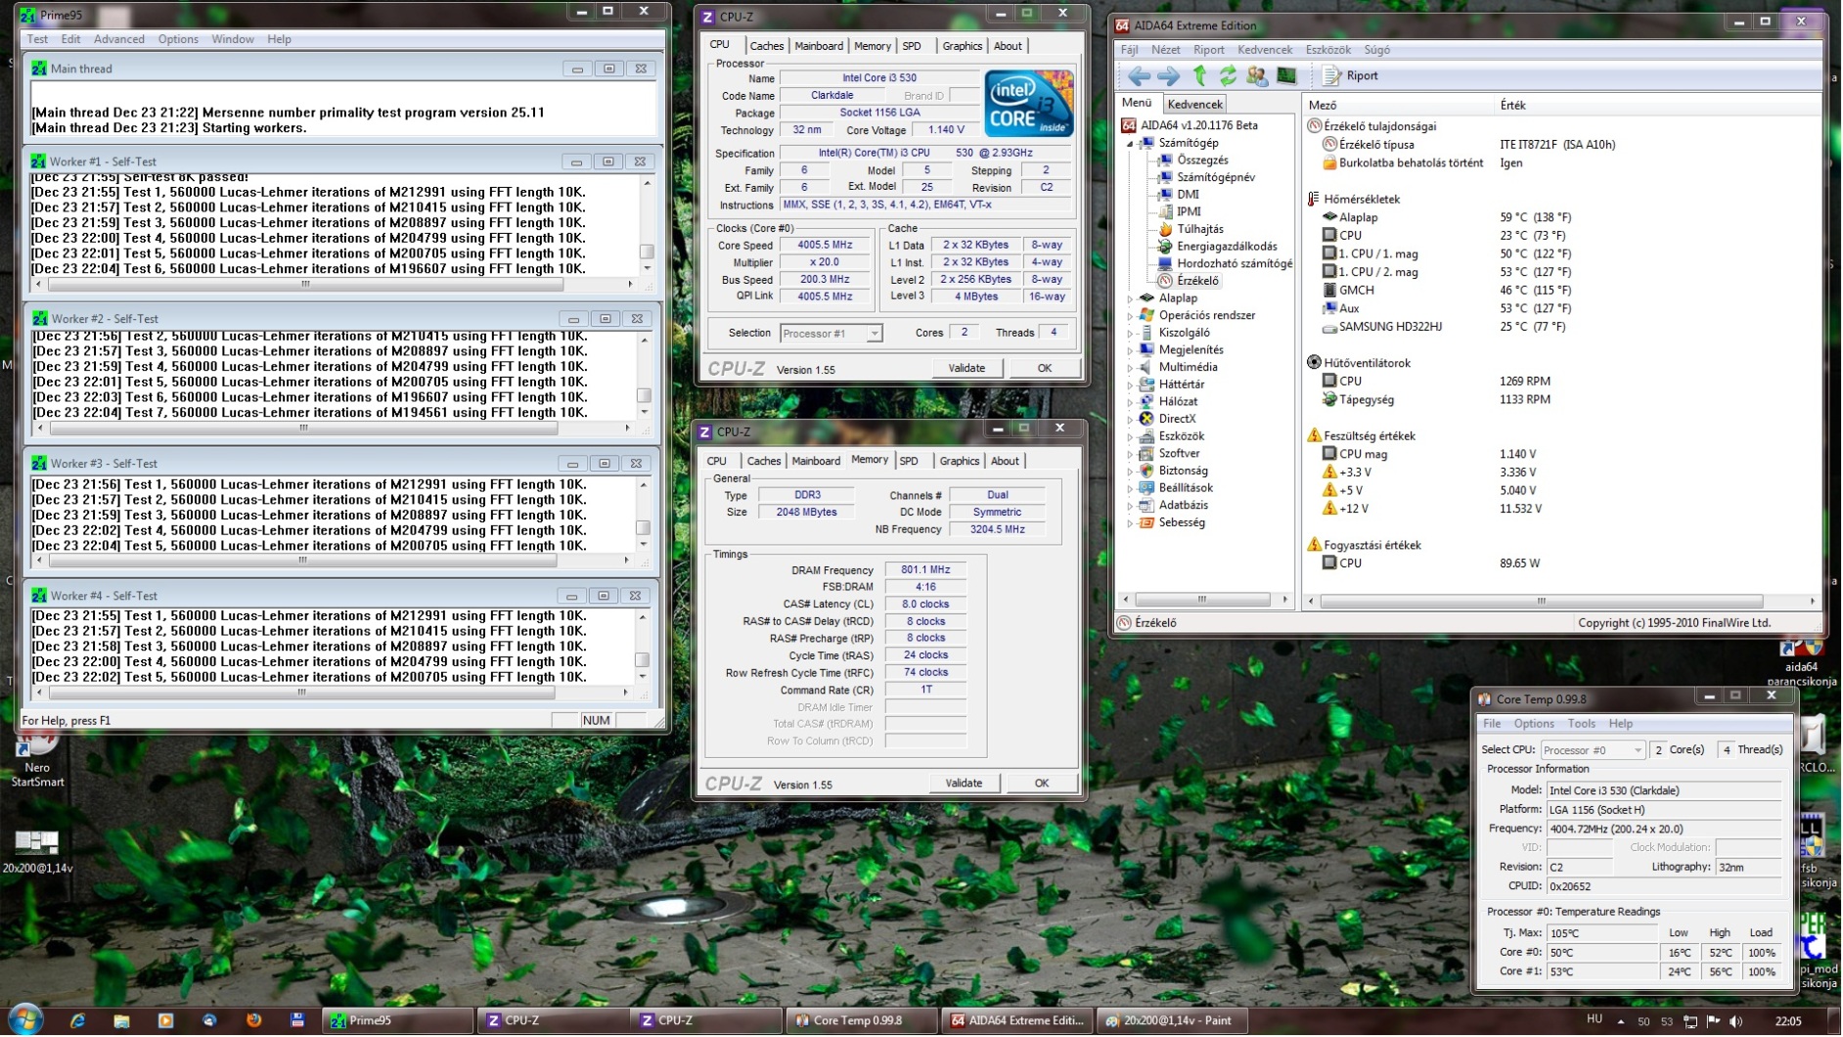Open Internet Explorer from taskbar
1843x1037 pixels.
point(77,1020)
